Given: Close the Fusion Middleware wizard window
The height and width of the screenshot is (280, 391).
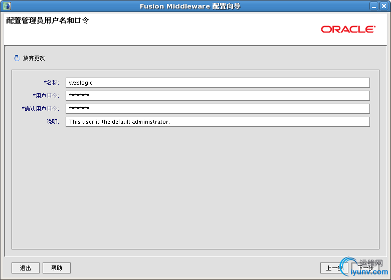Looking at the screenshot, I should (383, 6).
